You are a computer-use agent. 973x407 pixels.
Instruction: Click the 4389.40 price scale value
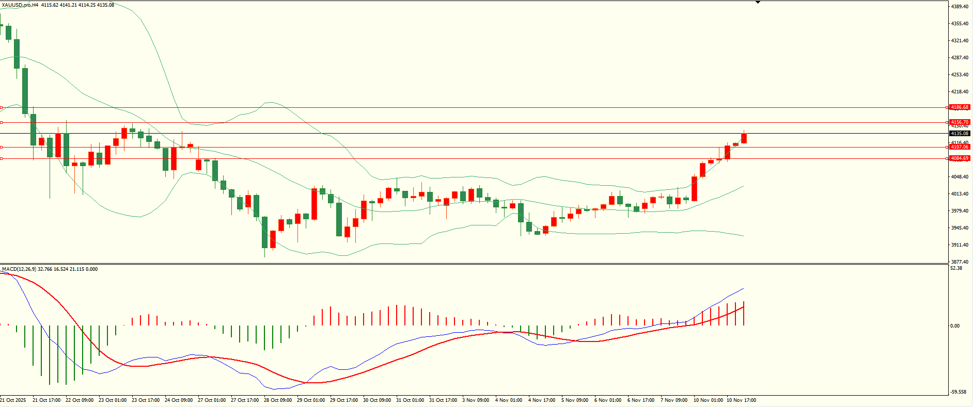click(x=960, y=7)
